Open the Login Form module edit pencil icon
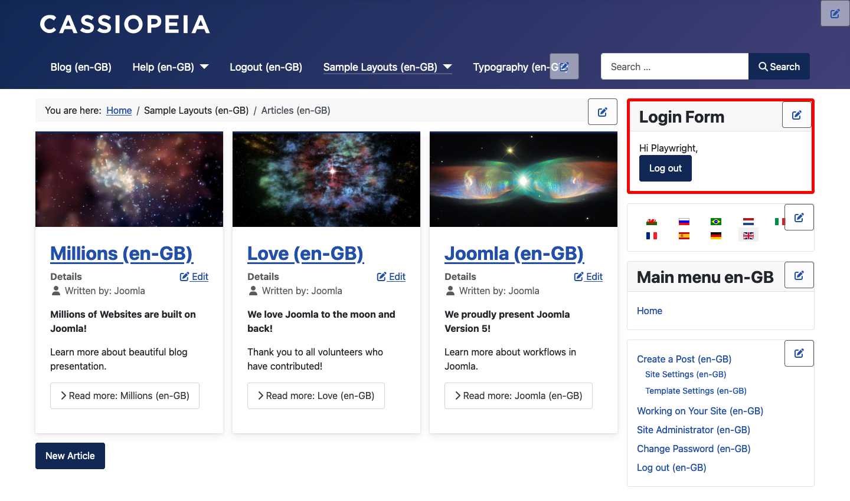Screen dimensions: 850x501 click(x=797, y=114)
